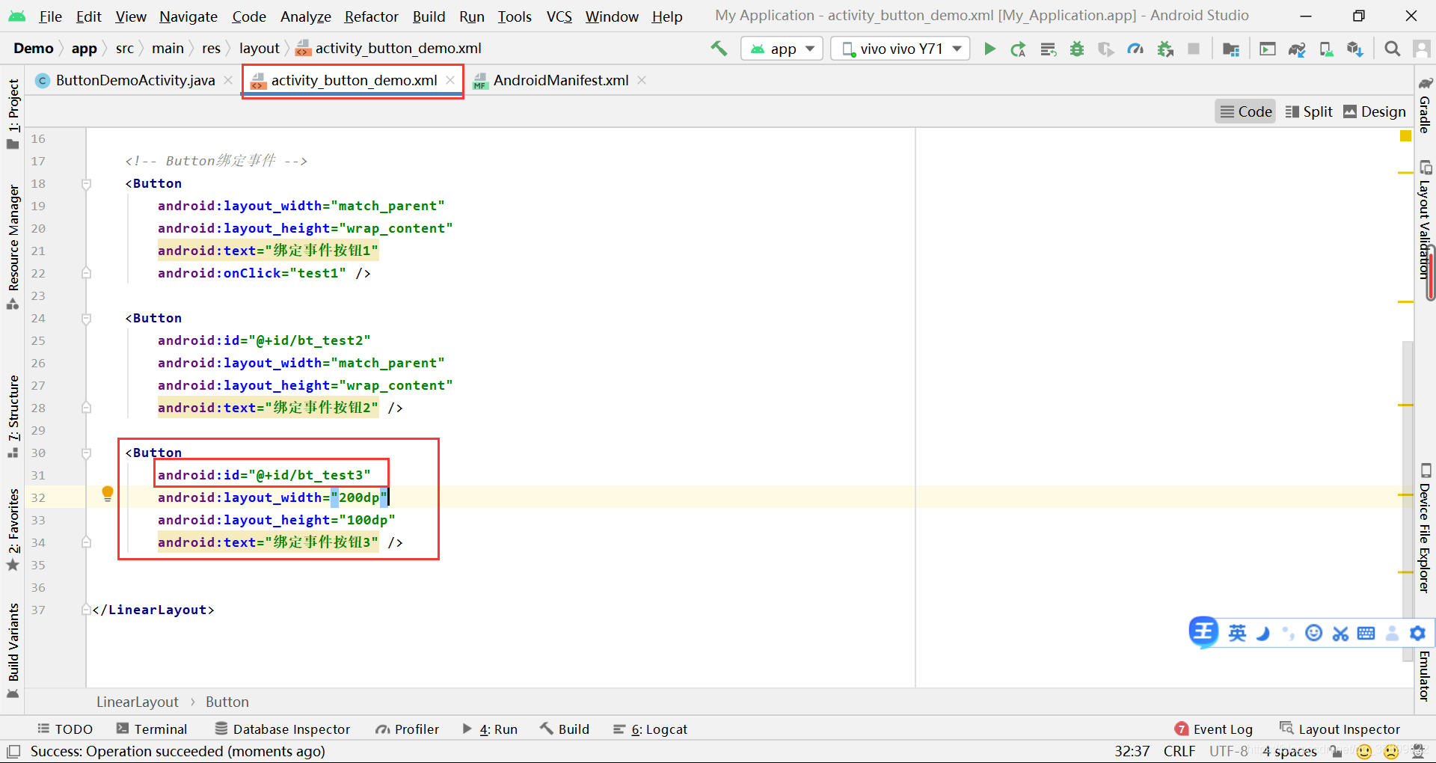1436x763 pixels.
Task: Toggle the Project tool window
Action: [13, 114]
